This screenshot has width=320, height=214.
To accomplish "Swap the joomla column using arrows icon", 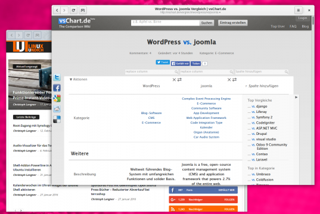I will (235, 80).
